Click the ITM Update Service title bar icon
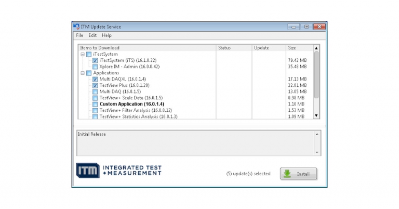The height and width of the screenshot is (209, 399). (x=76, y=27)
